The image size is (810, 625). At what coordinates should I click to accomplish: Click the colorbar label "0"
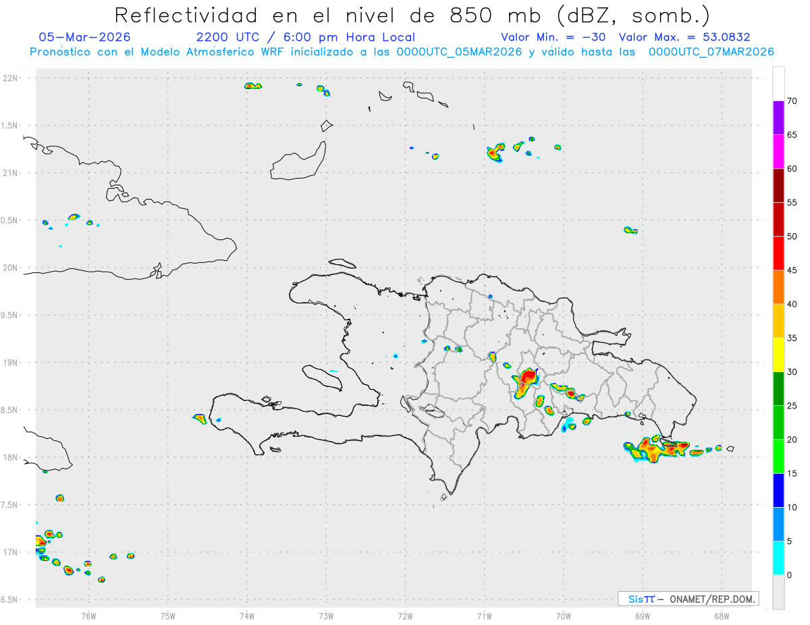coord(790,575)
